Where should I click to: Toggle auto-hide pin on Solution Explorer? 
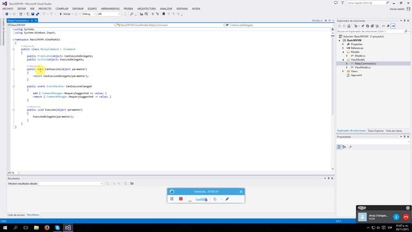(405, 21)
